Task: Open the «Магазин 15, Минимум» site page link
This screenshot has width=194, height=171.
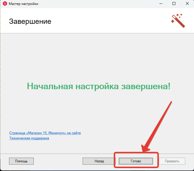Action: pyautogui.click(x=45, y=133)
